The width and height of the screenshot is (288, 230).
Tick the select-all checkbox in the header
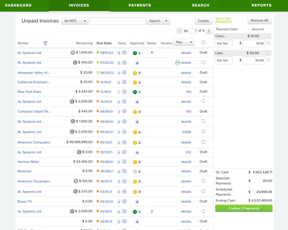(203, 42)
